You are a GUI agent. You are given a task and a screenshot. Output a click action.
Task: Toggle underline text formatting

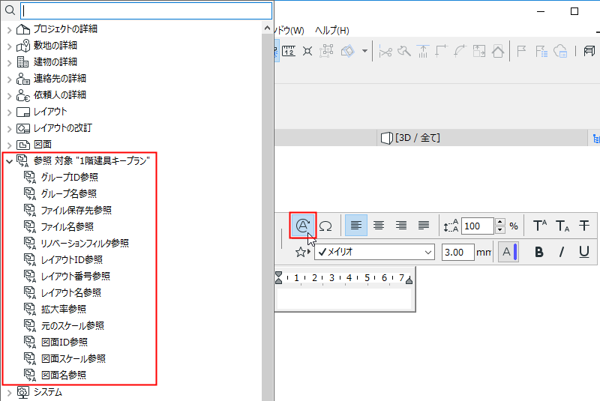tap(584, 252)
